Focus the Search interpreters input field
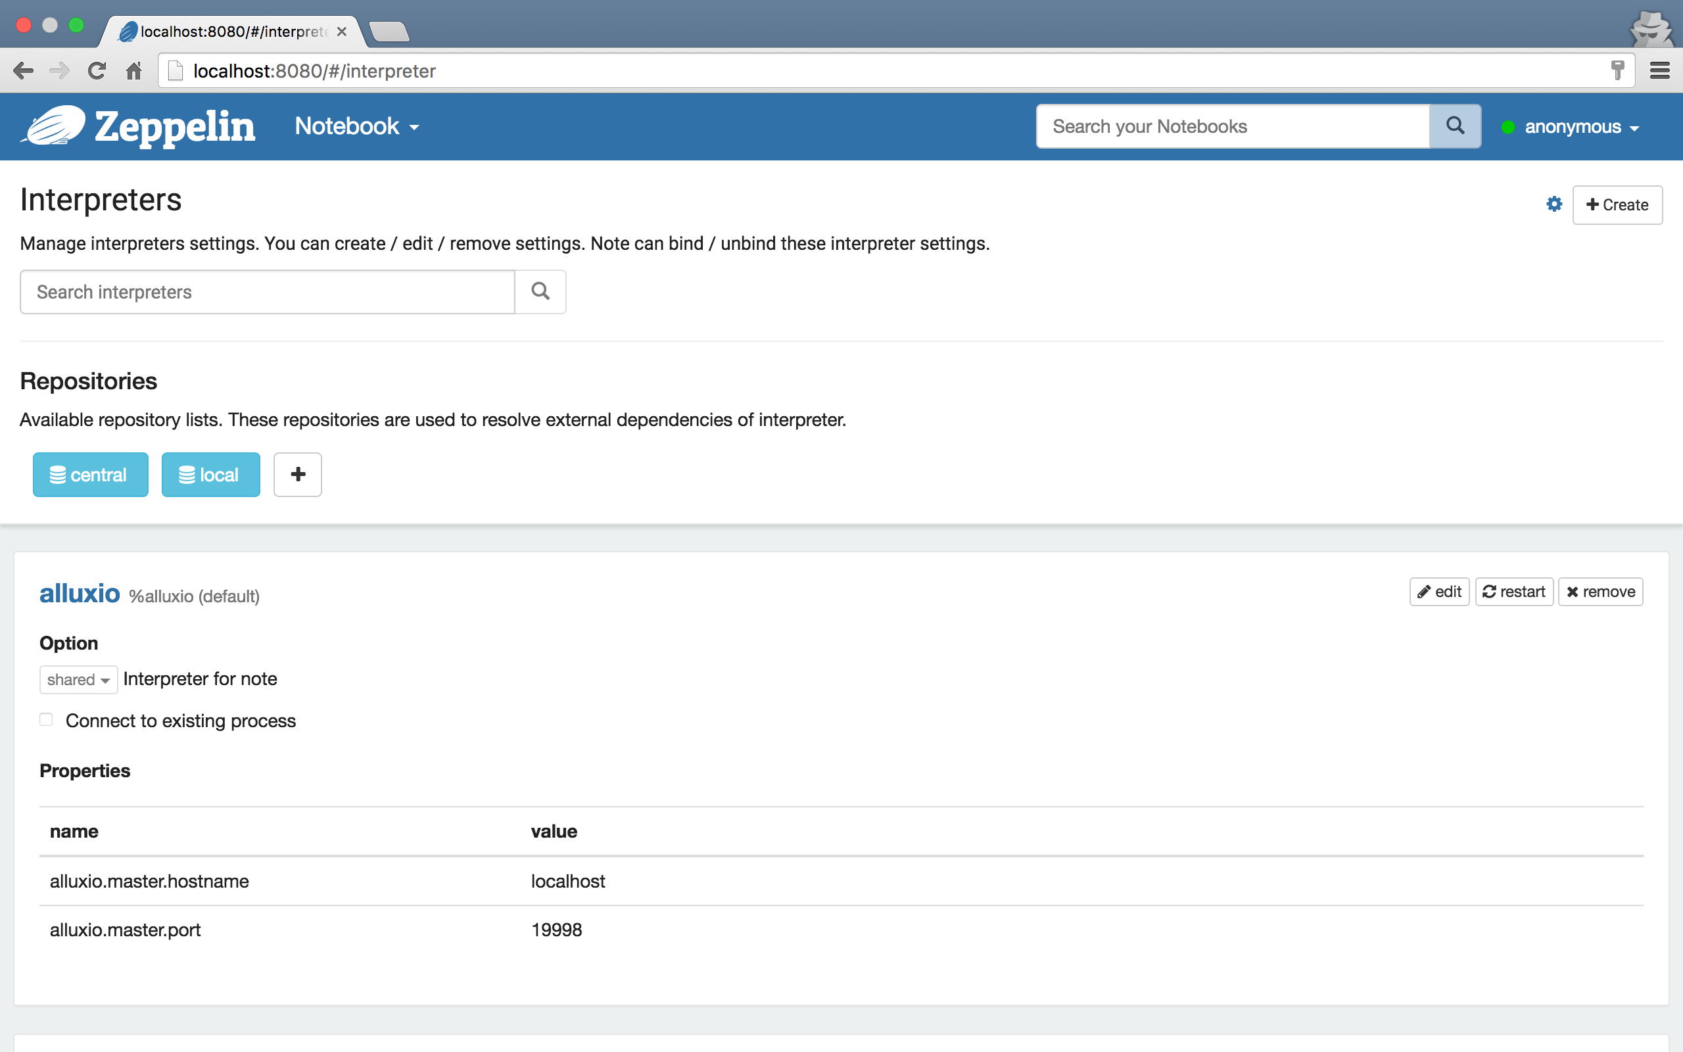The height and width of the screenshot is (1052, 1683). [x=267, y=291]
